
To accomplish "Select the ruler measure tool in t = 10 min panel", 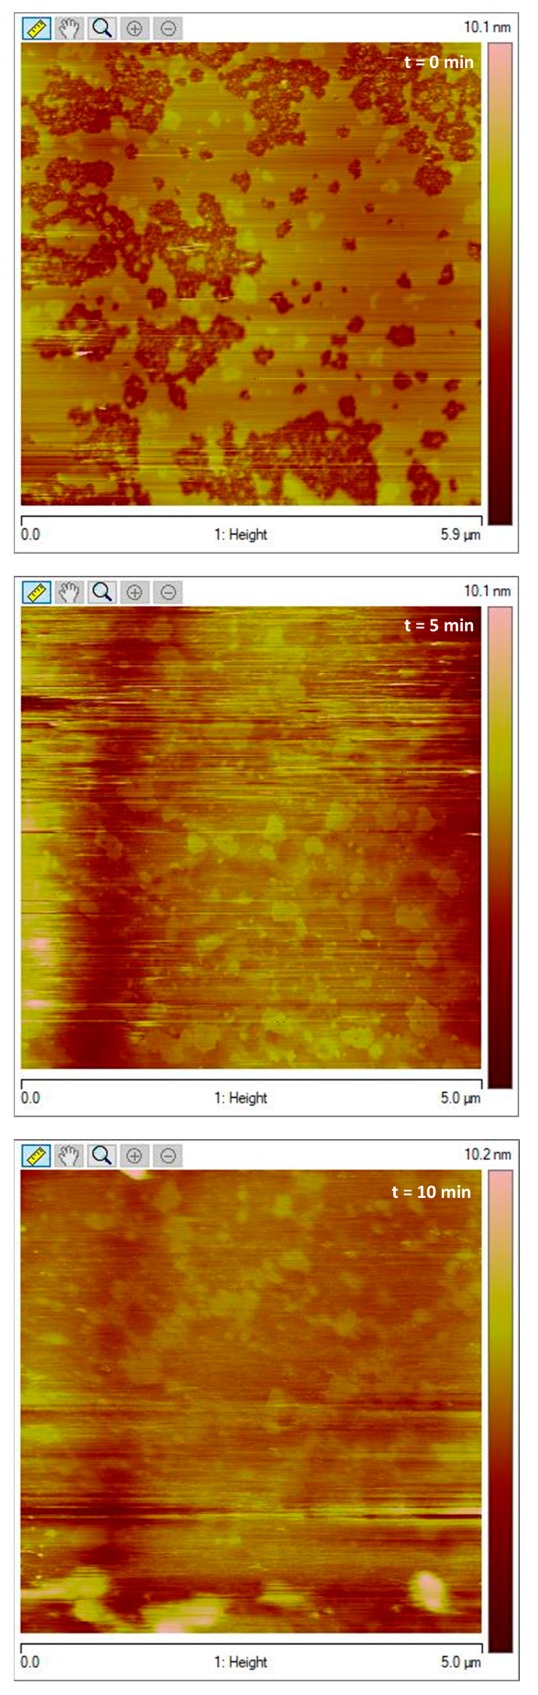I will [x=36, y=1155].
